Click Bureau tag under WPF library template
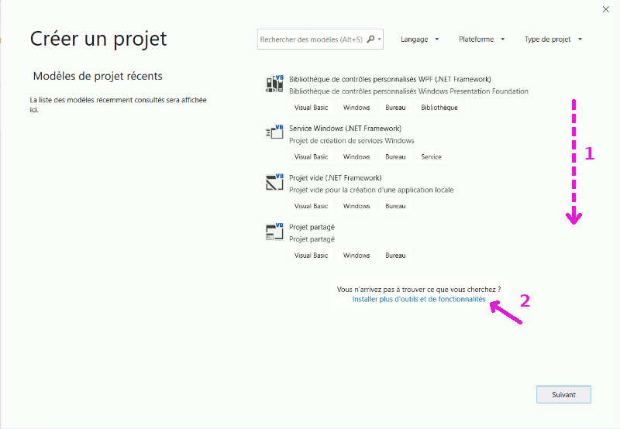This screenshot has height=429, width=620. coord(395,108)
